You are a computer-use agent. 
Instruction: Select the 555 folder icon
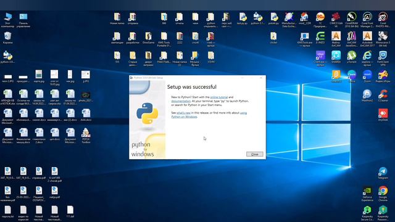(x=117, y=57)
